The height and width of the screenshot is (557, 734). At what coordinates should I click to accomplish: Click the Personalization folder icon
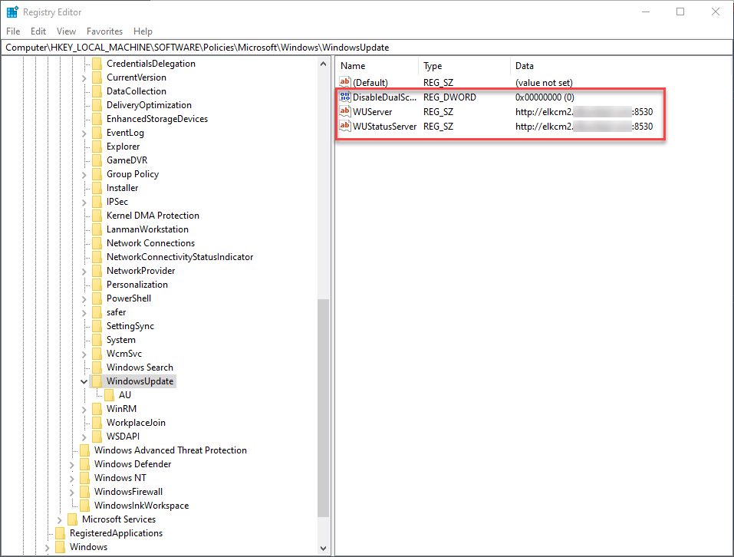tap(97, 285)
